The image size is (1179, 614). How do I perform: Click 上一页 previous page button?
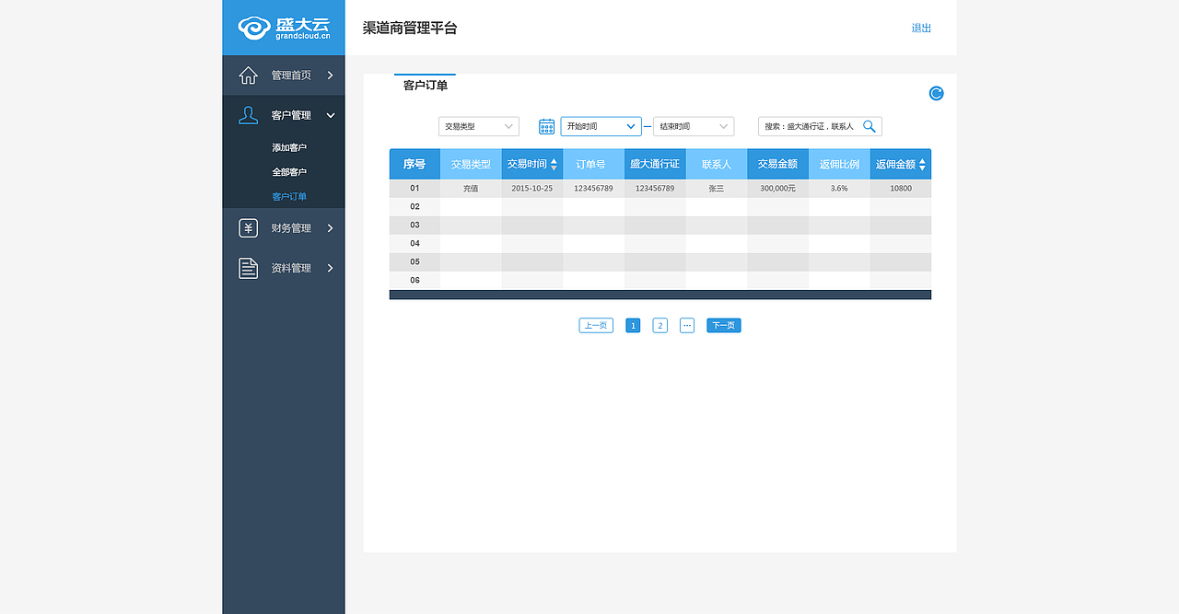click(x=596, y=325)
